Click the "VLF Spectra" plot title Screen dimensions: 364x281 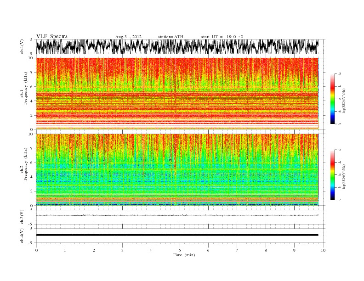coord(52,36)
